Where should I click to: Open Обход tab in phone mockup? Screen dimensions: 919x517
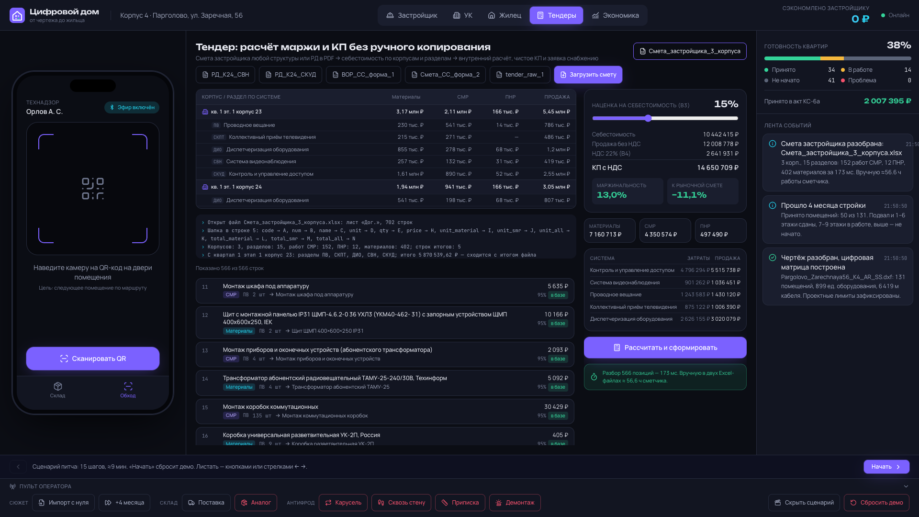(x=128, y=390)
